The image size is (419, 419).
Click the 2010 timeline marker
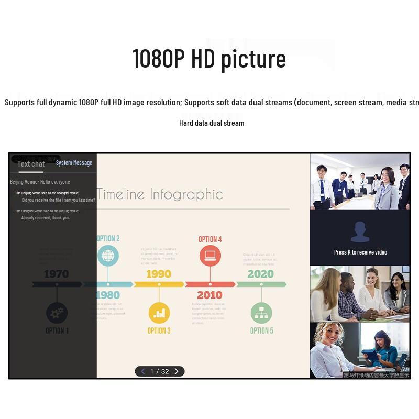click(x=210, y=295)
